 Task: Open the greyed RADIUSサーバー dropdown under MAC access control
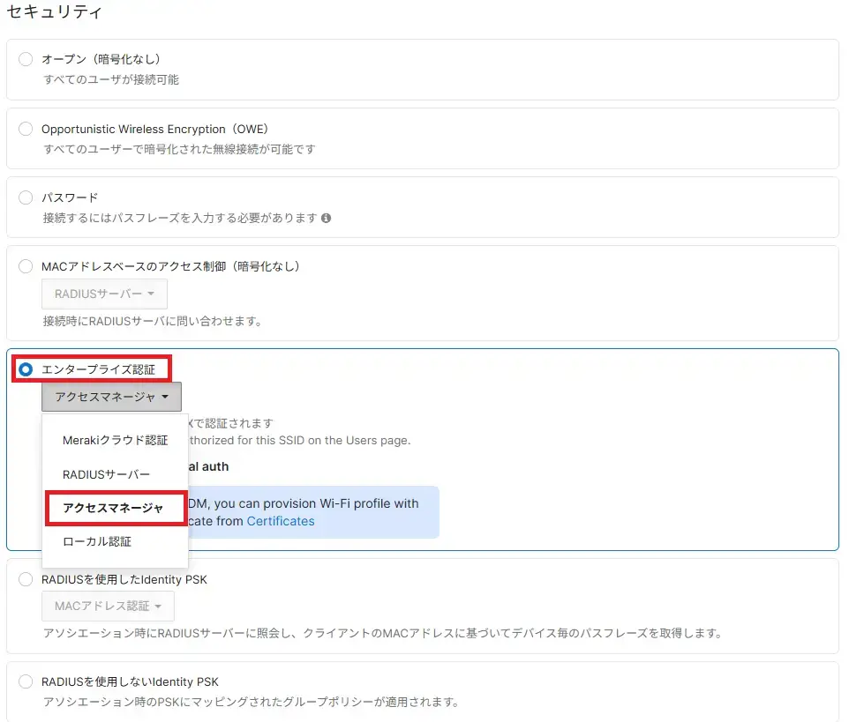point(104,294)
